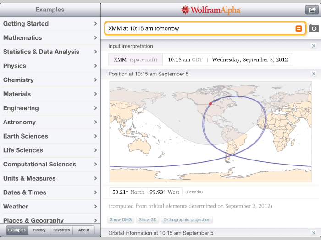Open the Weather category
321x240 pixels.
pos(50,207)
